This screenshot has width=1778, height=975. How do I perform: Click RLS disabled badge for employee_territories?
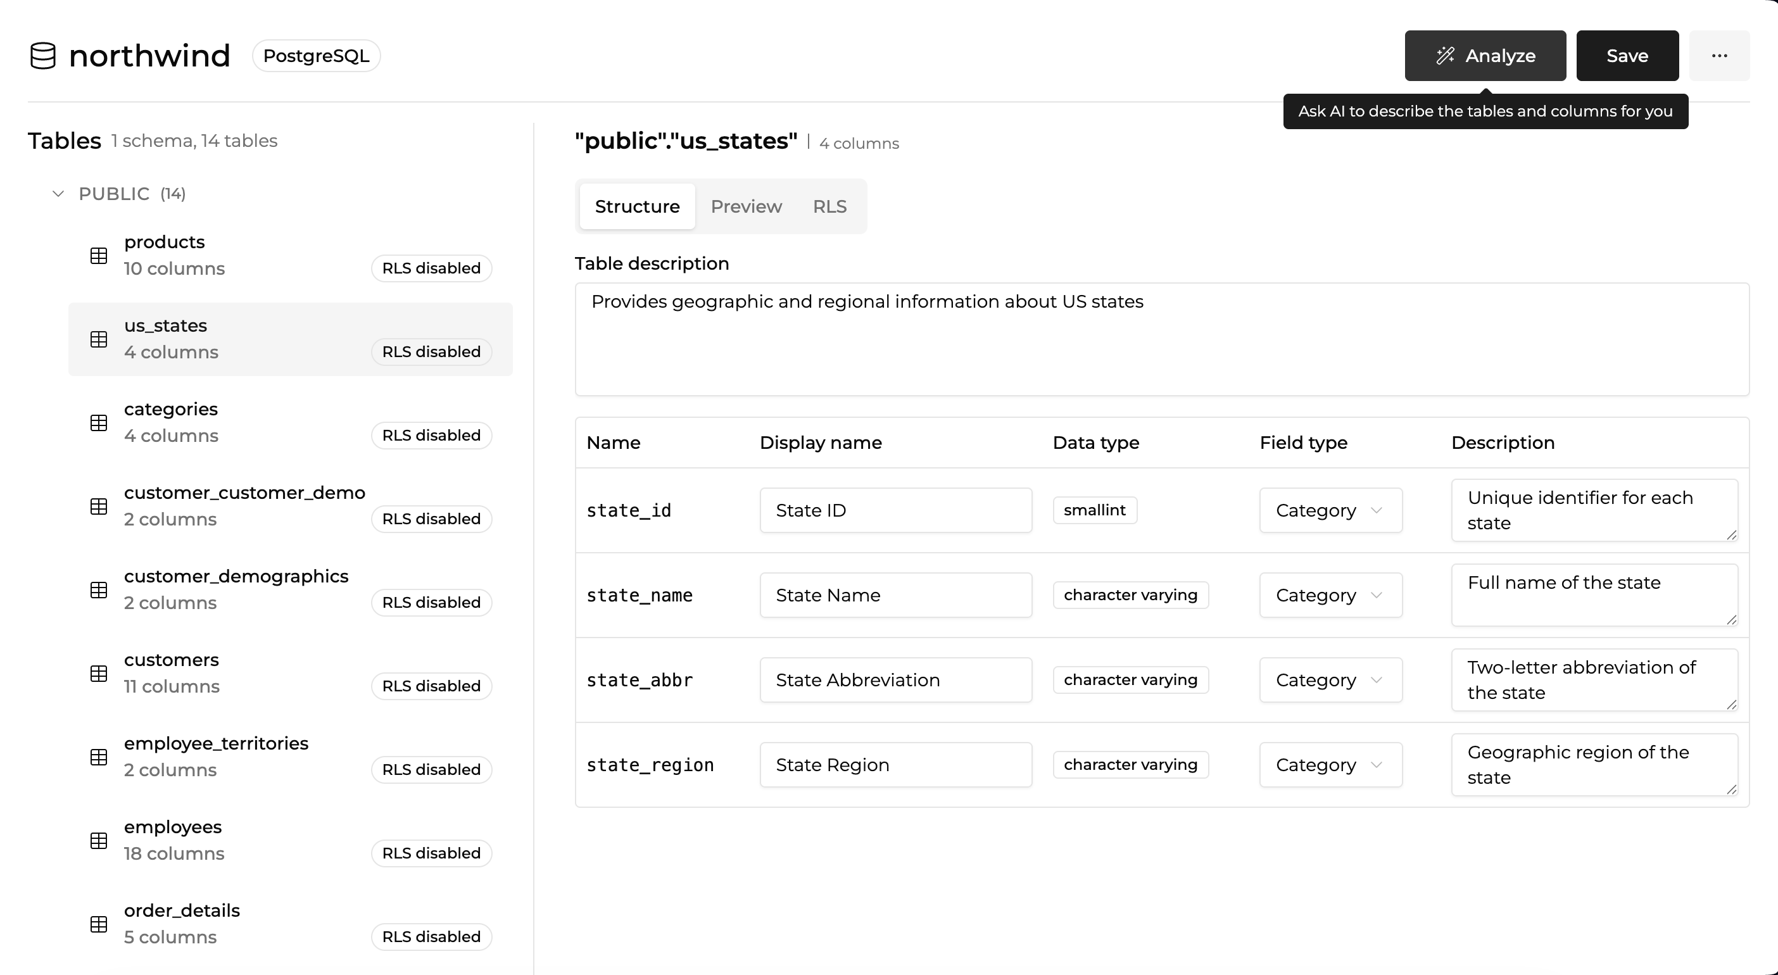click(x=431, y=769)
